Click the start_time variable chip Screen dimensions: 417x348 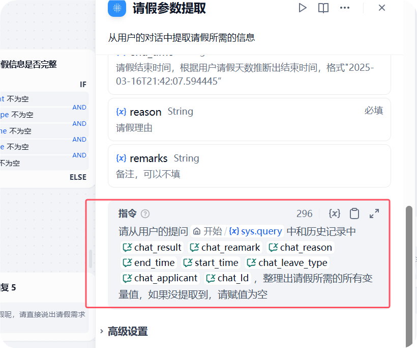tap(211, 263)
